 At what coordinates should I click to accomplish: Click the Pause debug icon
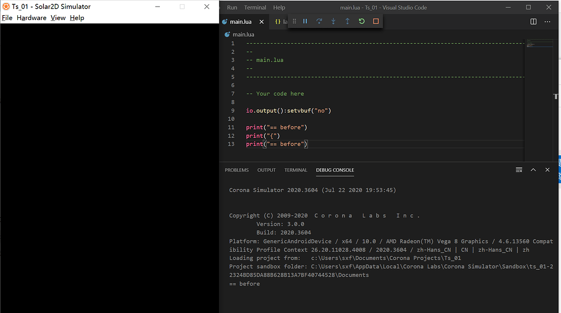305,21
